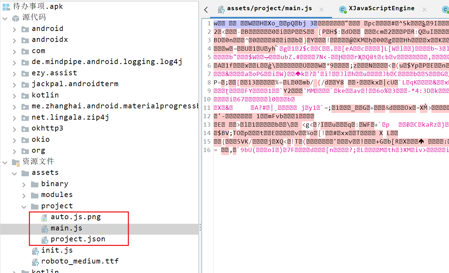Close the XJavaScriptEngine tab

(x=424, y=9)
